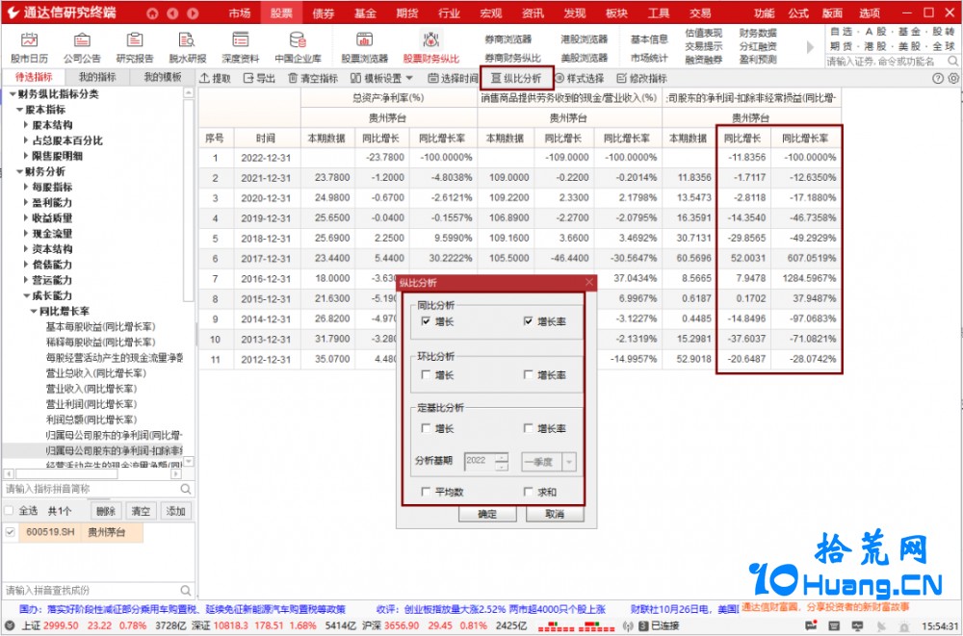Open the 港股浏览器 link
963x636 pixels.
(585, 39)
